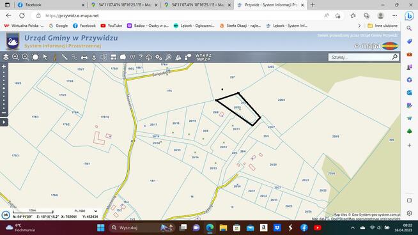The width and height of the screenshot is (418, 235).
Task: Click inside the Szukaj search field
Action: point(360,57)
